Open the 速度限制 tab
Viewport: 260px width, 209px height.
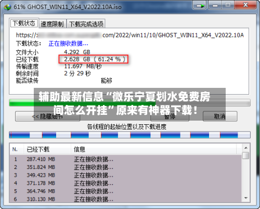pyautogui.click(x=53, y=24)
